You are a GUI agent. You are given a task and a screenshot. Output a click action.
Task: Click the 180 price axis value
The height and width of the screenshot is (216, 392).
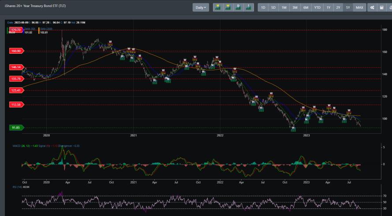pyautogui.click(x=385, y=30)
